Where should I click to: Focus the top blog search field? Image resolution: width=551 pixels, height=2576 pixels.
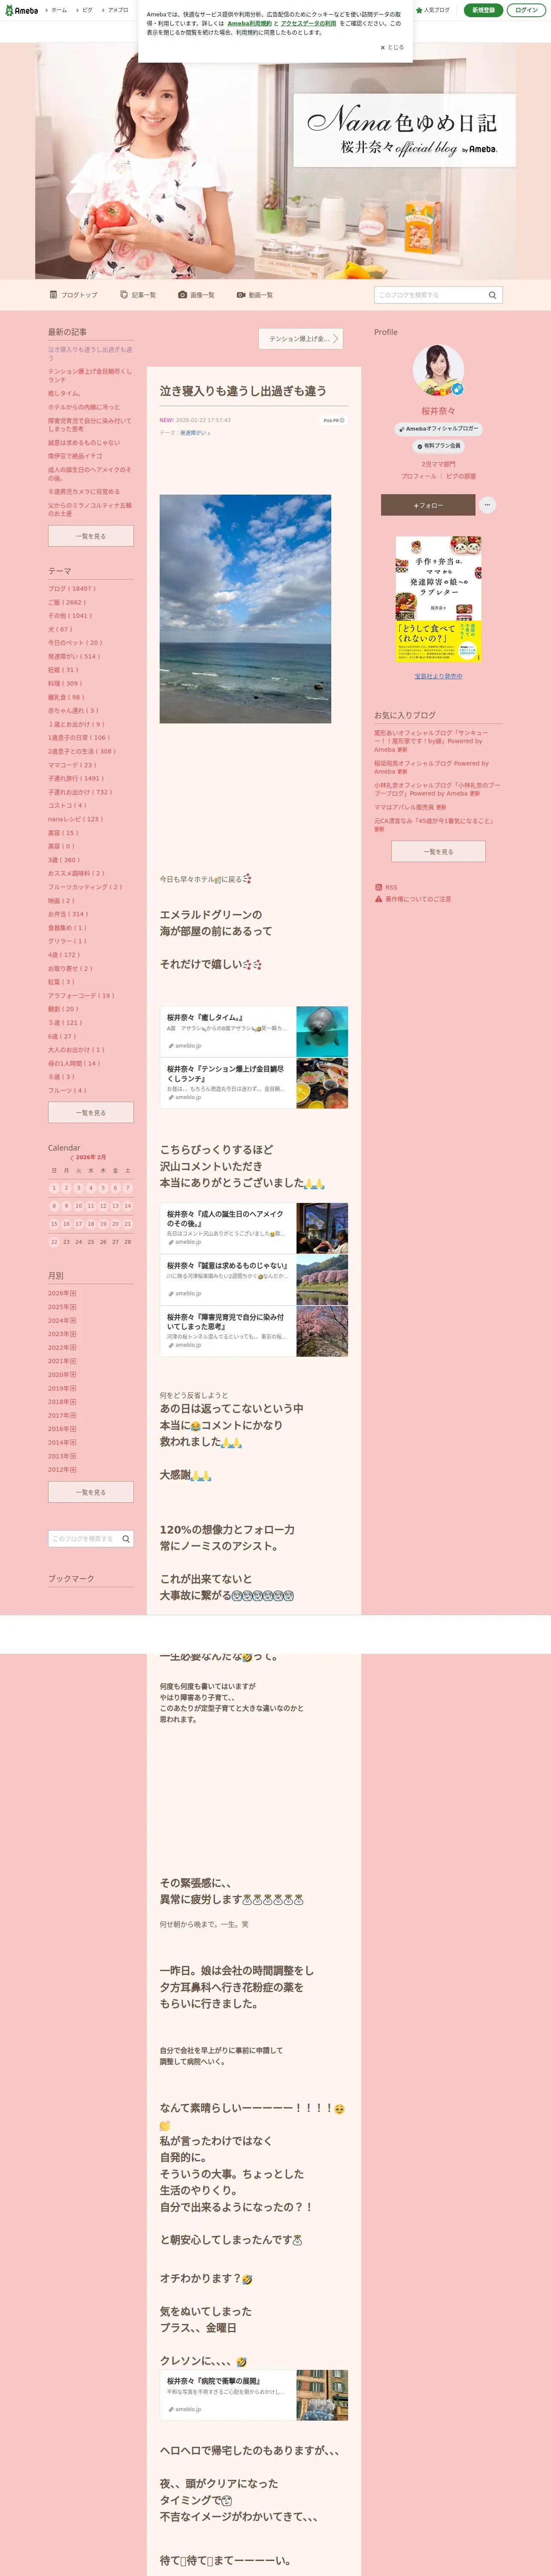click(429, 295)
